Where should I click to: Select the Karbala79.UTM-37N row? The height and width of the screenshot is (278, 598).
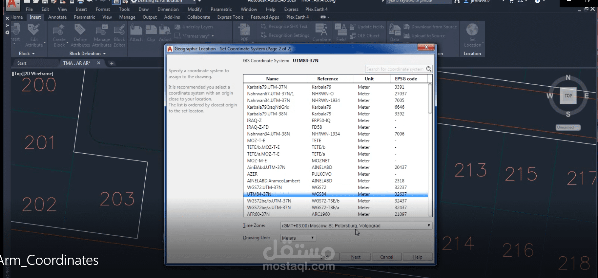pyautogui.click(x=336, y=87)
